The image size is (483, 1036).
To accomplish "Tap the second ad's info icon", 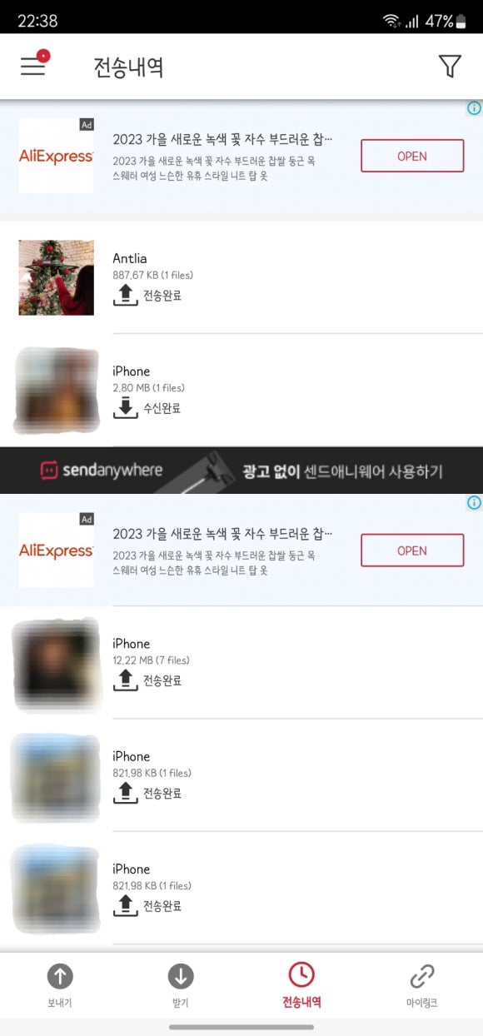I will (x=474, y=502).
